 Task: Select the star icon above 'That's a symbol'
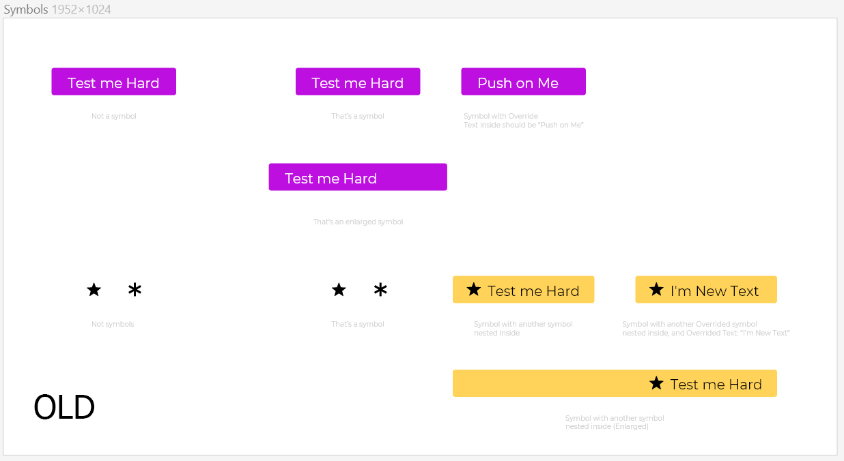coord(339,290)
